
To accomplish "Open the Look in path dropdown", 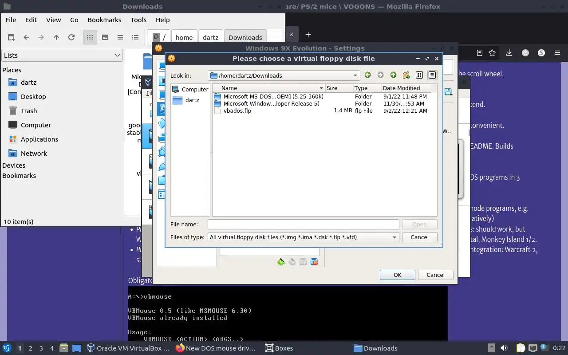I will pos(284,75).
